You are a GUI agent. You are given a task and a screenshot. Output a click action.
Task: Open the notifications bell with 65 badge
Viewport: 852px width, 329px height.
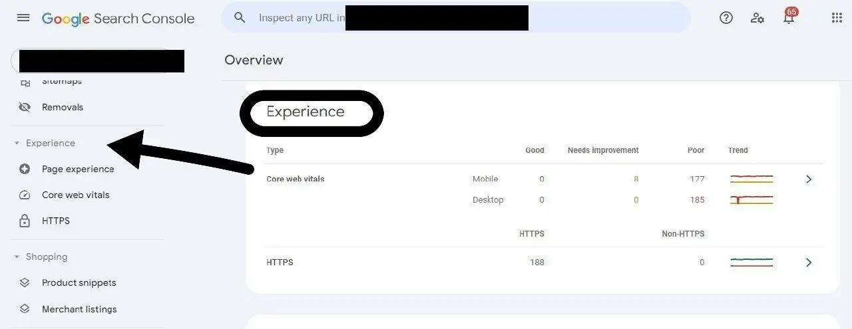click(789, 17)
